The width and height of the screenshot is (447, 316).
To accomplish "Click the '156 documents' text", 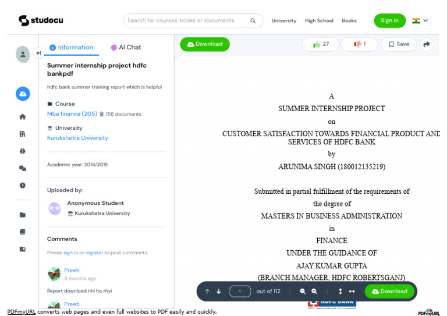I will click(x=123, y=114).
